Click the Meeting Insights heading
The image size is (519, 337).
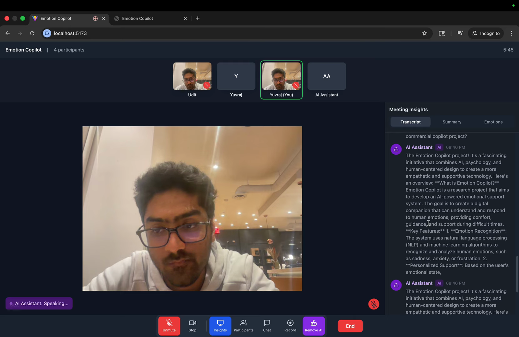coord(408,110)
